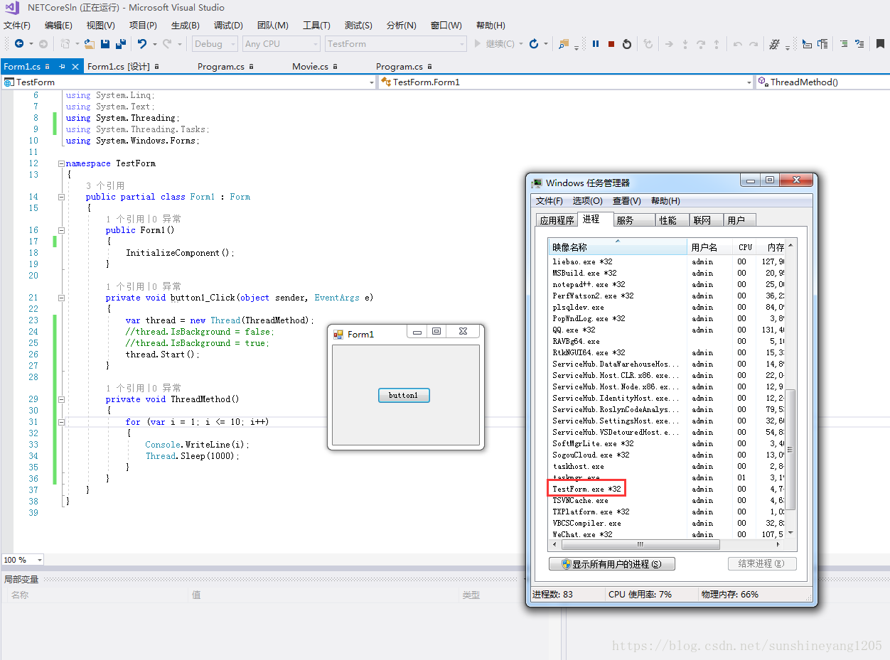Collapse the for loop outline
The width and height of the screenshot is (890, 660).
pyautogui.click(x=61, y=422)
